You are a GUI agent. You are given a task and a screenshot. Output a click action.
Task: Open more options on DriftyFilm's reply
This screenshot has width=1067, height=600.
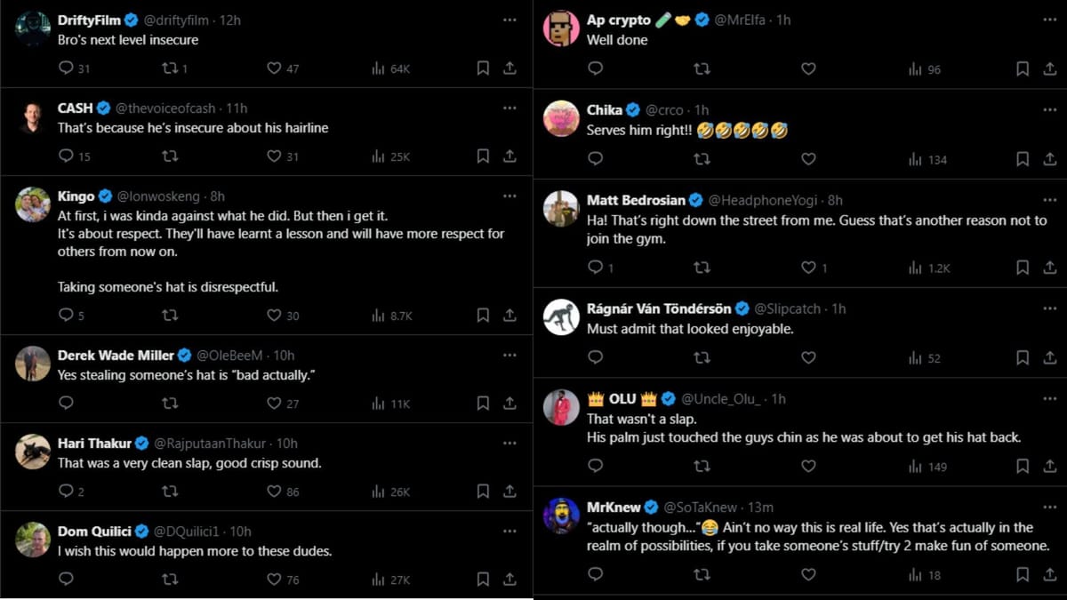[509, 20]
